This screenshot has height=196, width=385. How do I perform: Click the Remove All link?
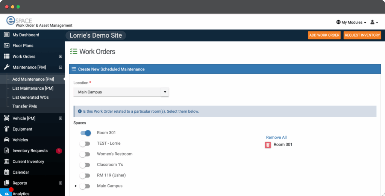276,137
